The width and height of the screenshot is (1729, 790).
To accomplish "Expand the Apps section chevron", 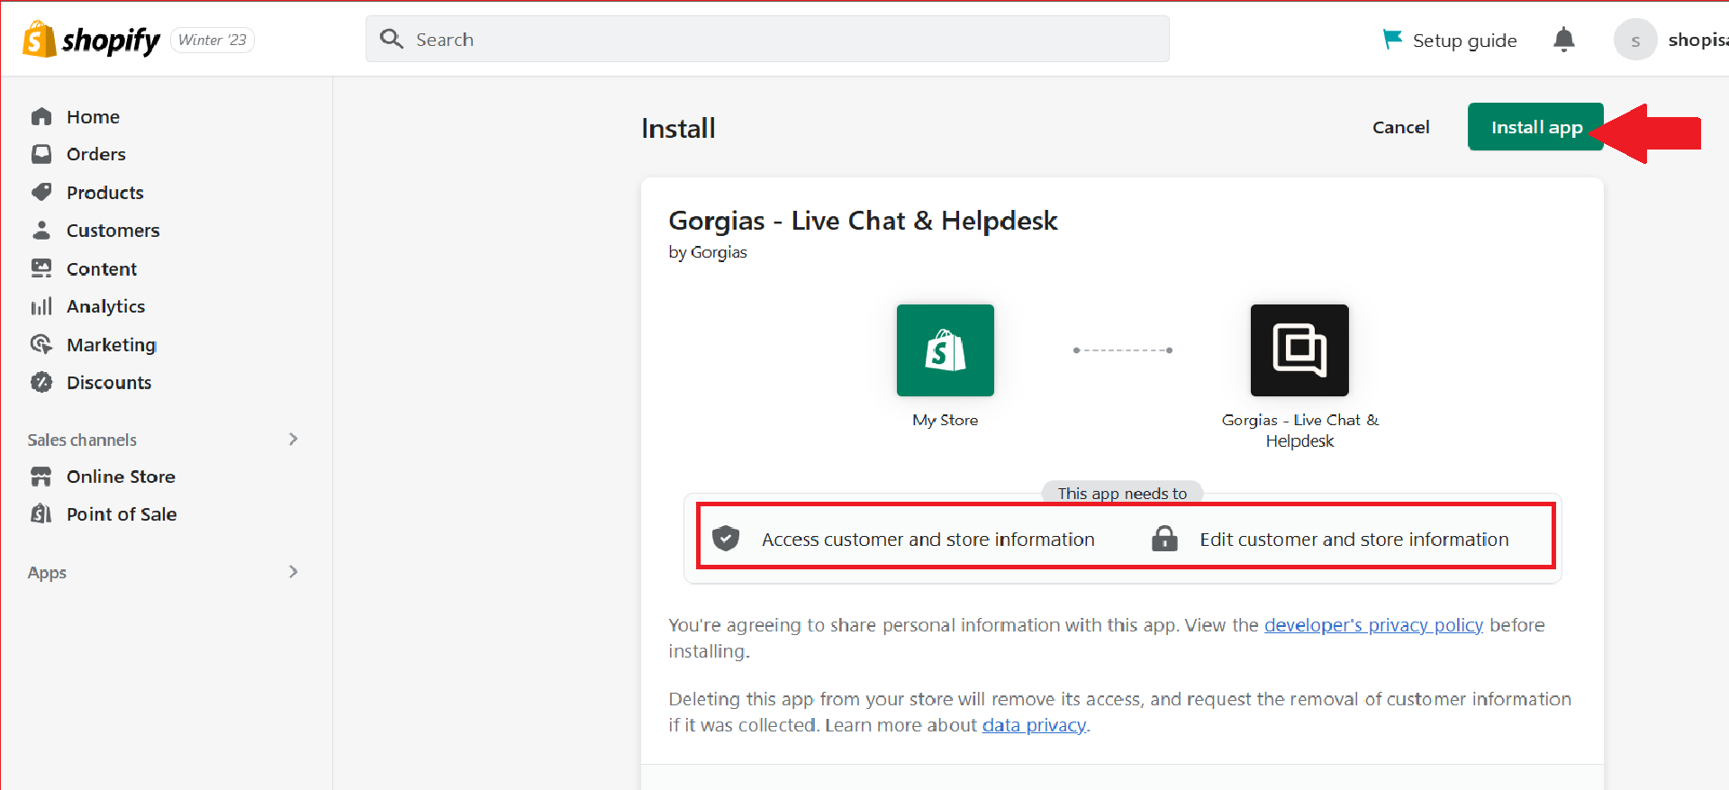I will 294,571.
